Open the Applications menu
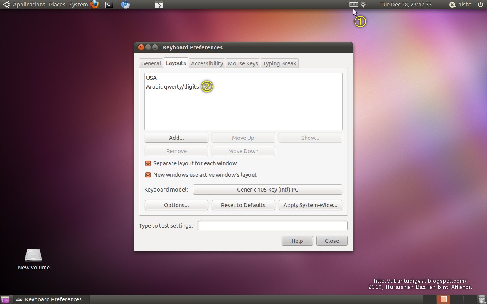The image size is (487, 304). click(x=29, y=5)
